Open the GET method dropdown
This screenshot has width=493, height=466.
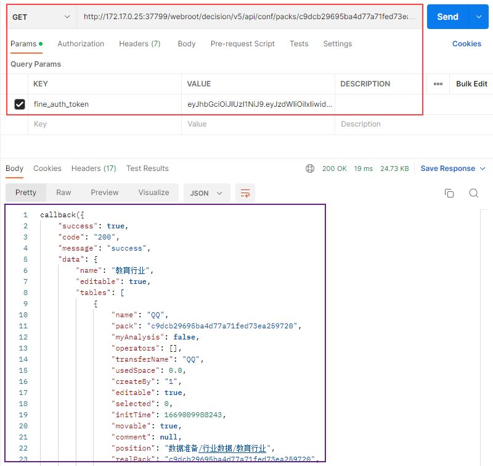[41, 17]
